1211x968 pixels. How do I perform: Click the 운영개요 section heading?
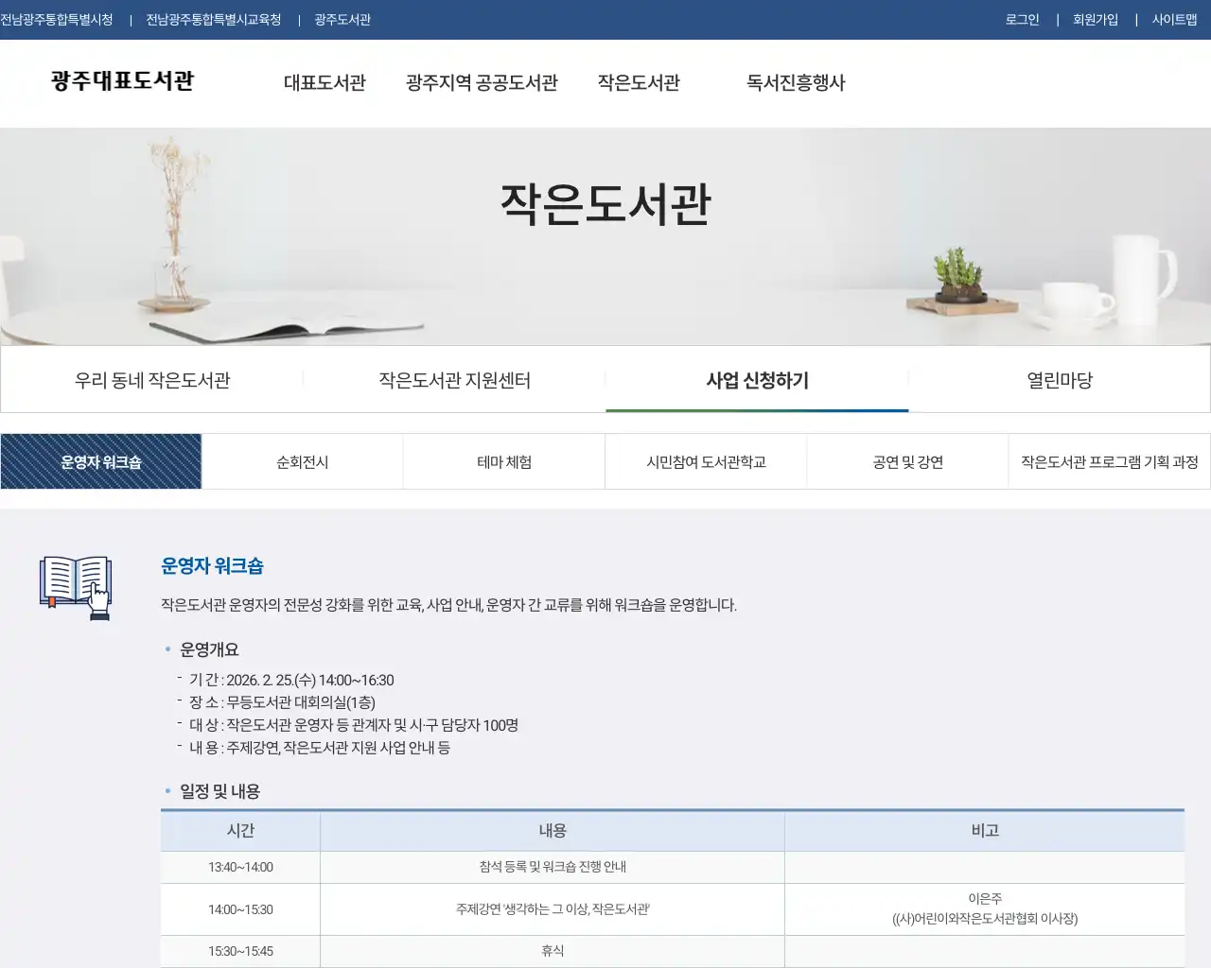pyautogui.click(x=209, y=649)
